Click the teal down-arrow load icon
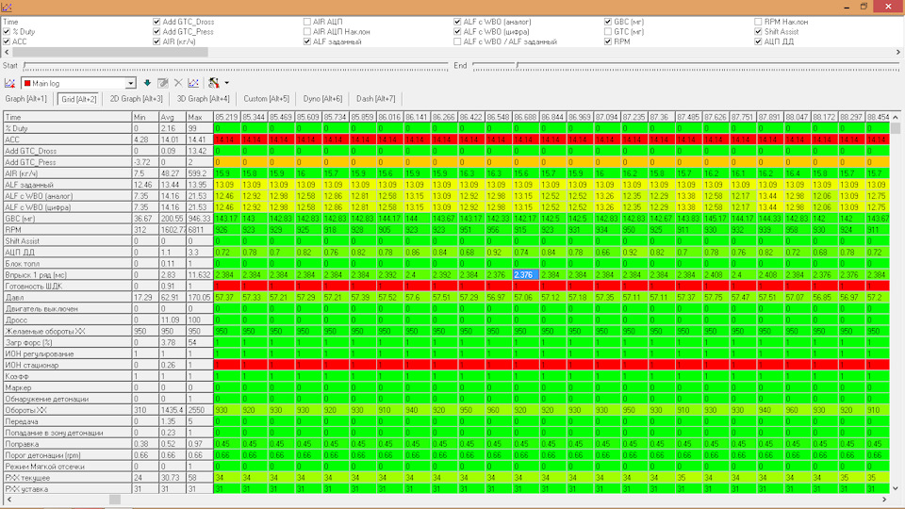Viewport: 905px width, 509px height. [147, 83]
